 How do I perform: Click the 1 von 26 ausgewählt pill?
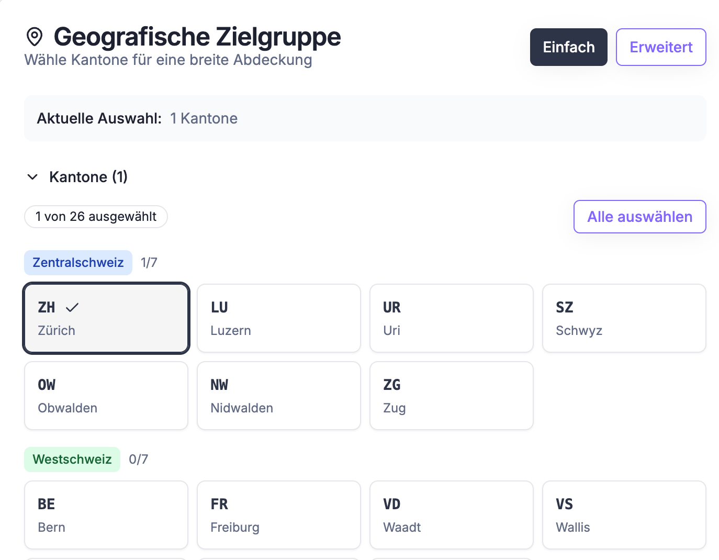point(96,217)
